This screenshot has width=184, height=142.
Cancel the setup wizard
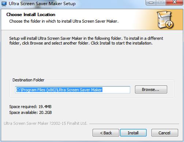(165, 133)
